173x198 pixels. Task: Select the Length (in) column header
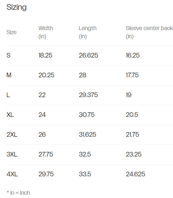tap(88, 32)
